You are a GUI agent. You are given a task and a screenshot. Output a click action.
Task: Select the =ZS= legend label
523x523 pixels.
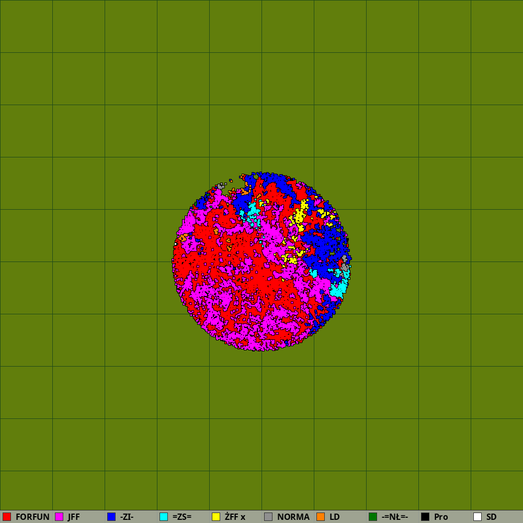tap(182, 517)
